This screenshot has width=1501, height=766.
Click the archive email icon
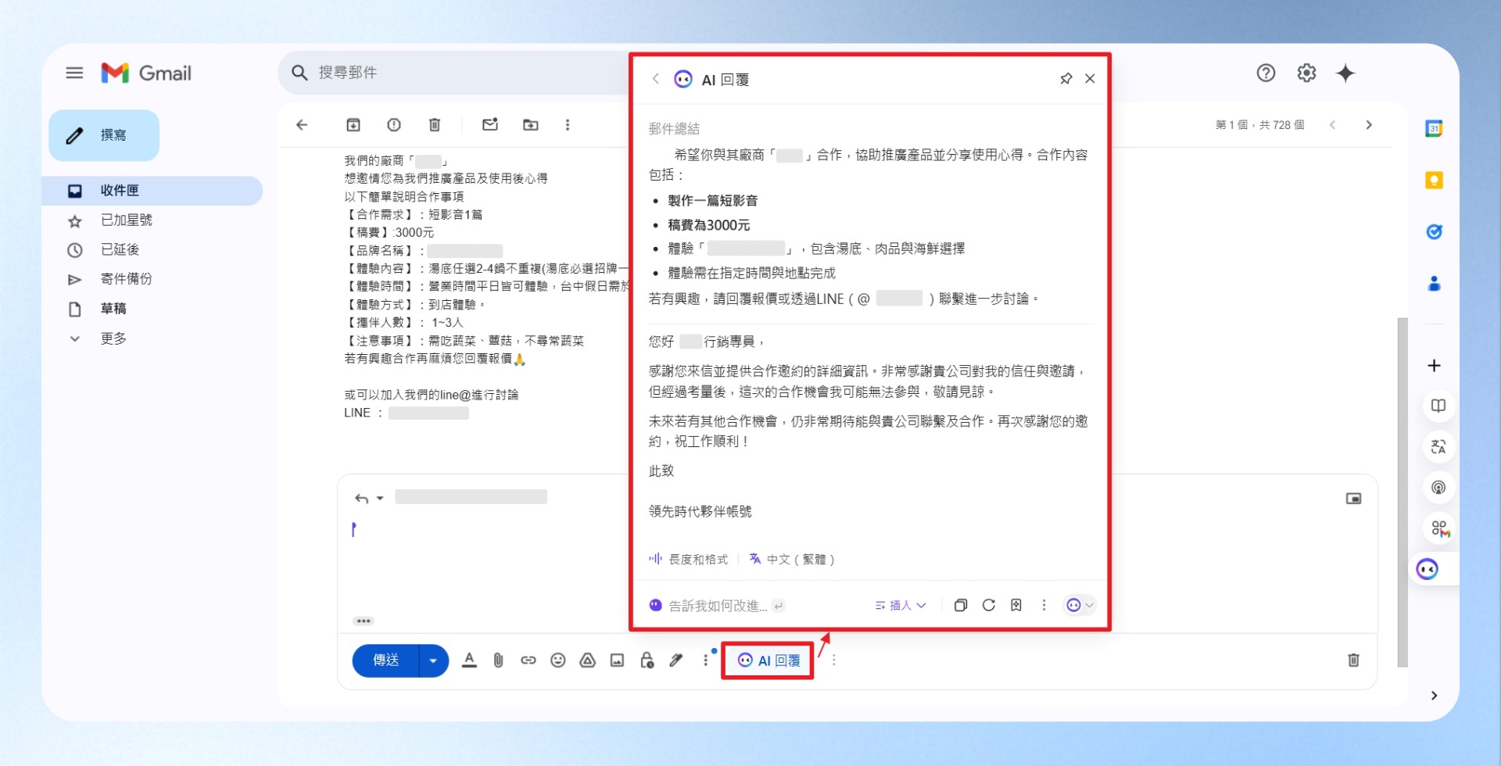[x=353, y=125]
